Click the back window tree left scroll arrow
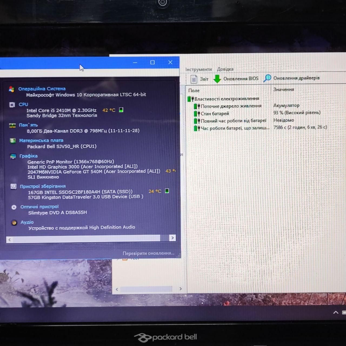 tap(117, 289)
